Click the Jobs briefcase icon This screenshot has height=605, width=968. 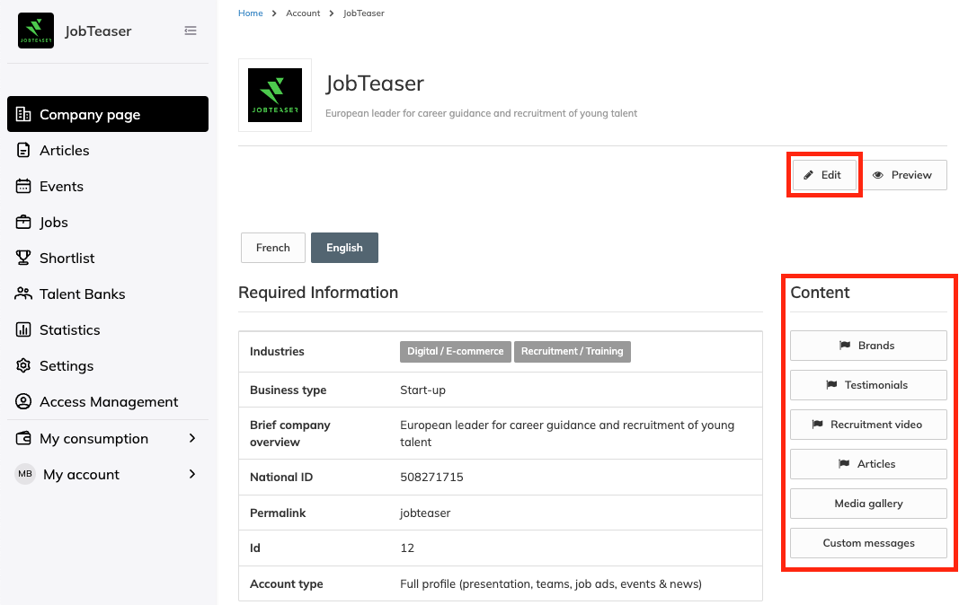(x=23, y=222)
